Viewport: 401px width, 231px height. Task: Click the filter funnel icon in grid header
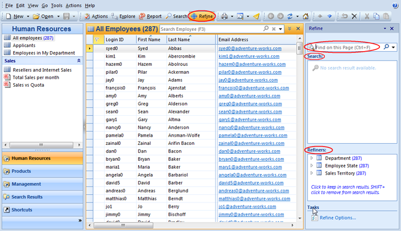(97, 39)
